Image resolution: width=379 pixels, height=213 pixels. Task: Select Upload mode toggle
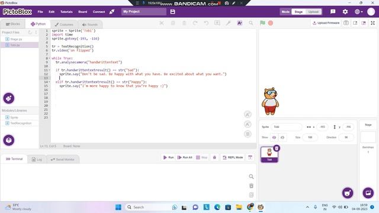click(313, 12)
